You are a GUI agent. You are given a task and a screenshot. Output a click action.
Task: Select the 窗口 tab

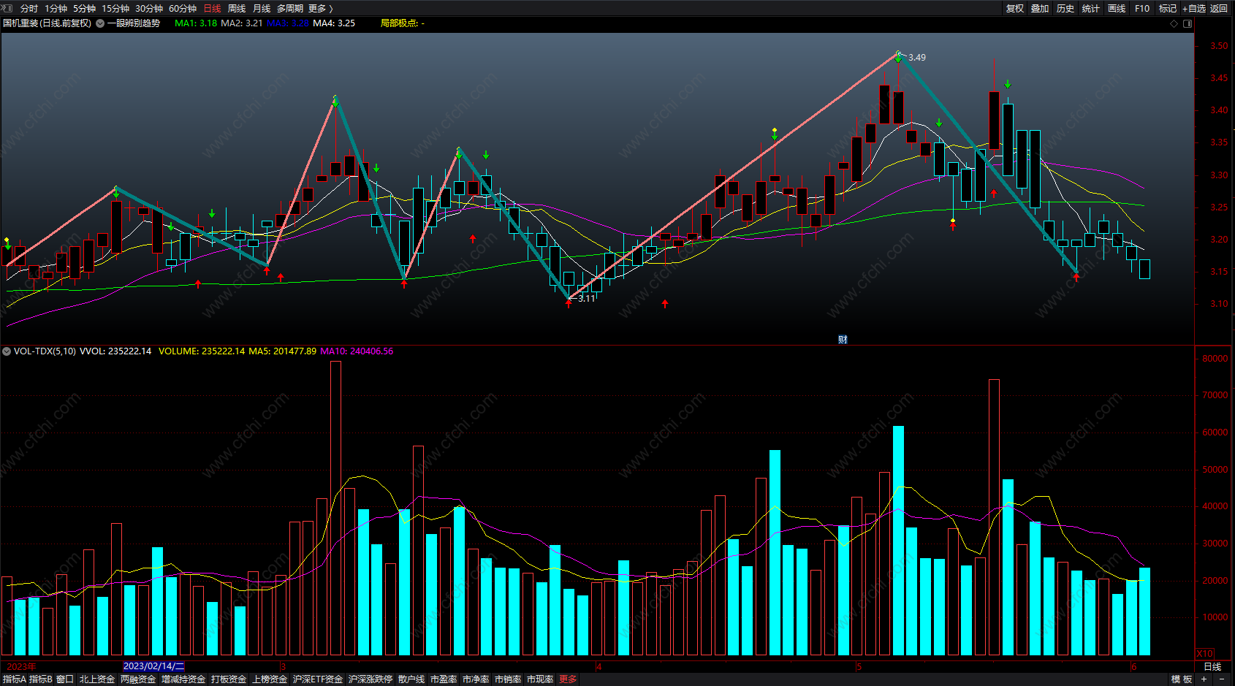65,679
